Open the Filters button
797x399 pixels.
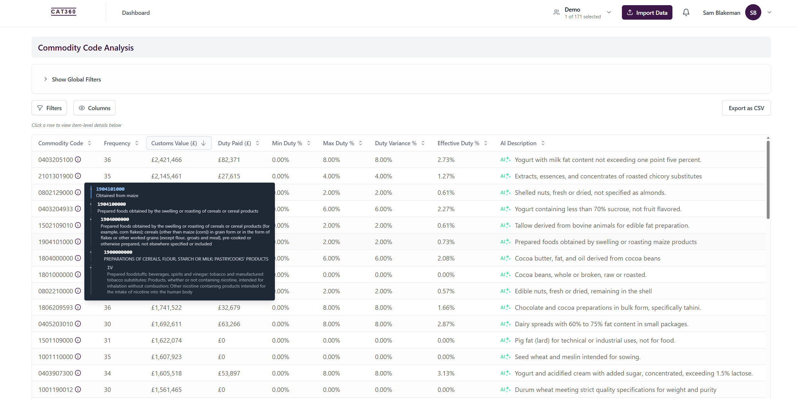coord(49,108)
